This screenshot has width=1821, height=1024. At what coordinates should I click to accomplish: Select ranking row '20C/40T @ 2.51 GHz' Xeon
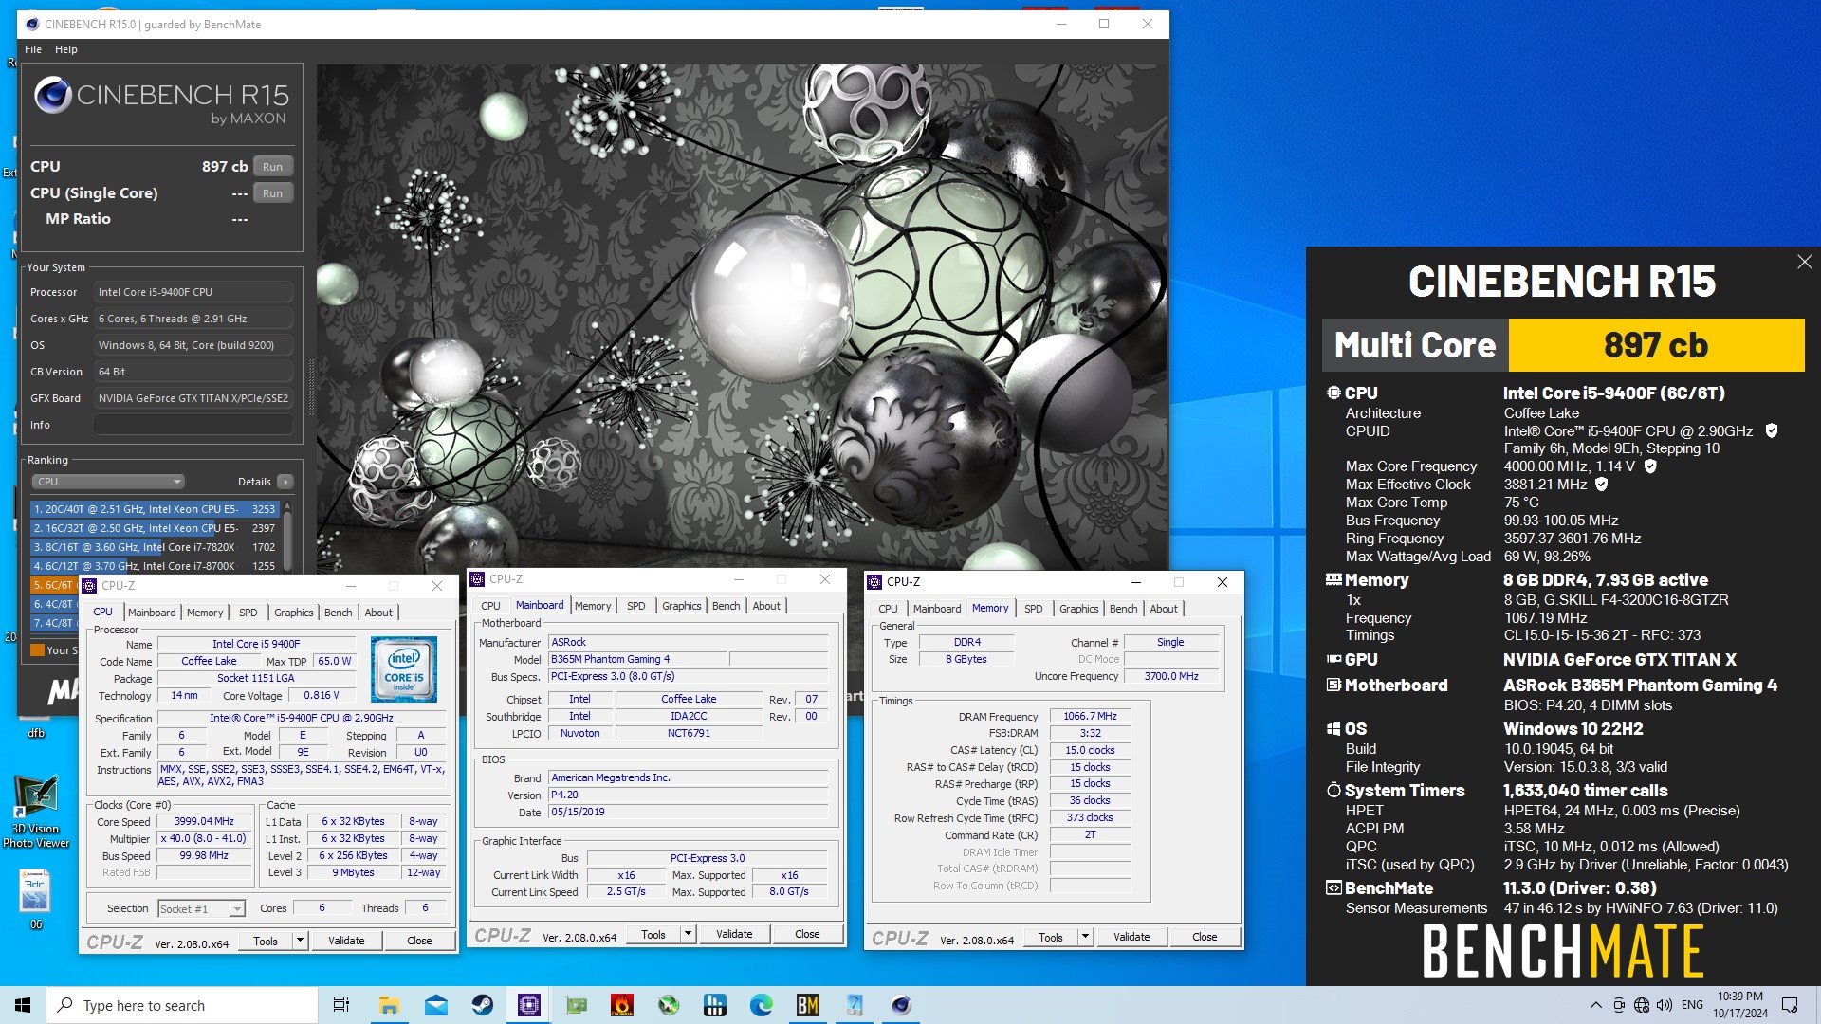(x=155, y=509)
